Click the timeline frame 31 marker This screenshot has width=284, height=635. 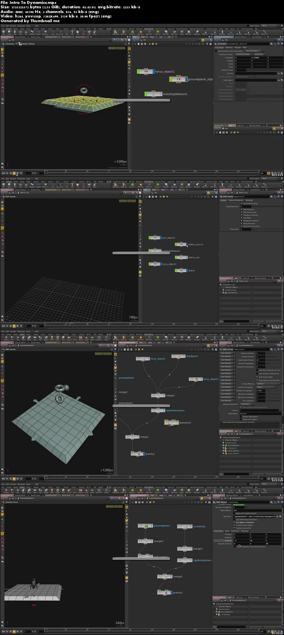tap(71, 325)
